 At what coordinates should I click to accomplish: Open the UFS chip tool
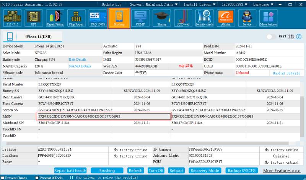click(x=34, y=18)
